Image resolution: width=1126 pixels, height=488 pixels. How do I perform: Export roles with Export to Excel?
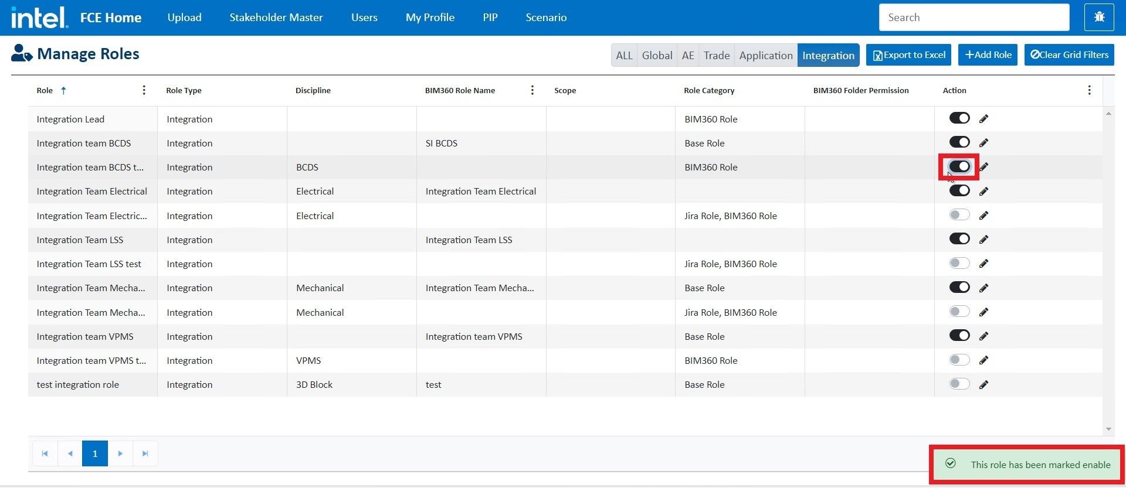(x=908, y=55)
